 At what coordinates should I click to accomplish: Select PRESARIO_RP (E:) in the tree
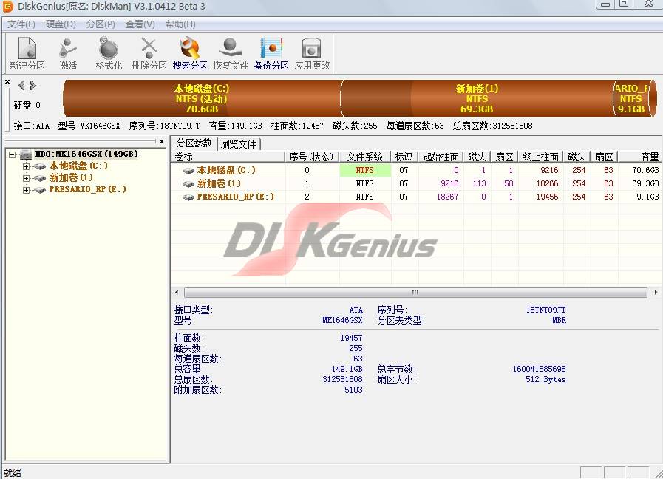tap(87, 189)
